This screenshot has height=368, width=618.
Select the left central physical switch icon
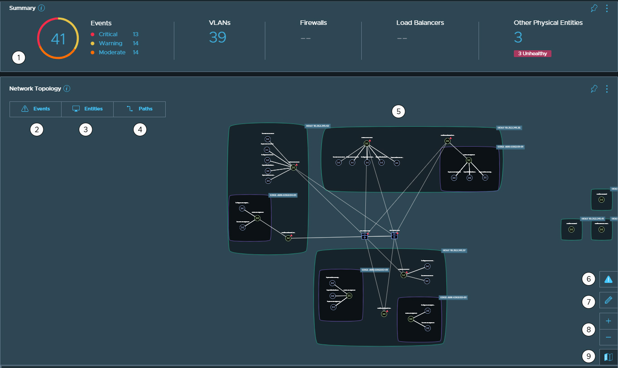point(365,236)
